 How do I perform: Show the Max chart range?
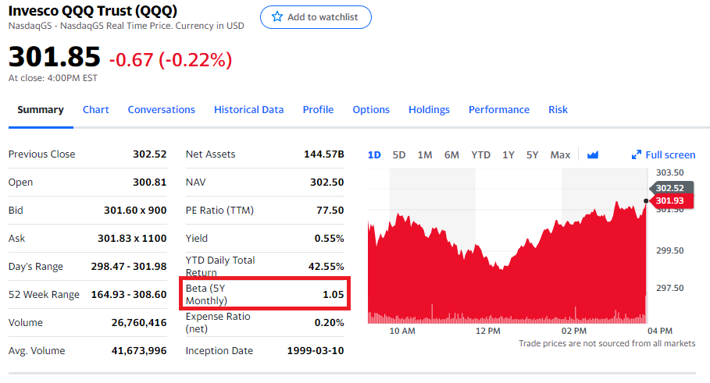point(560,155)
